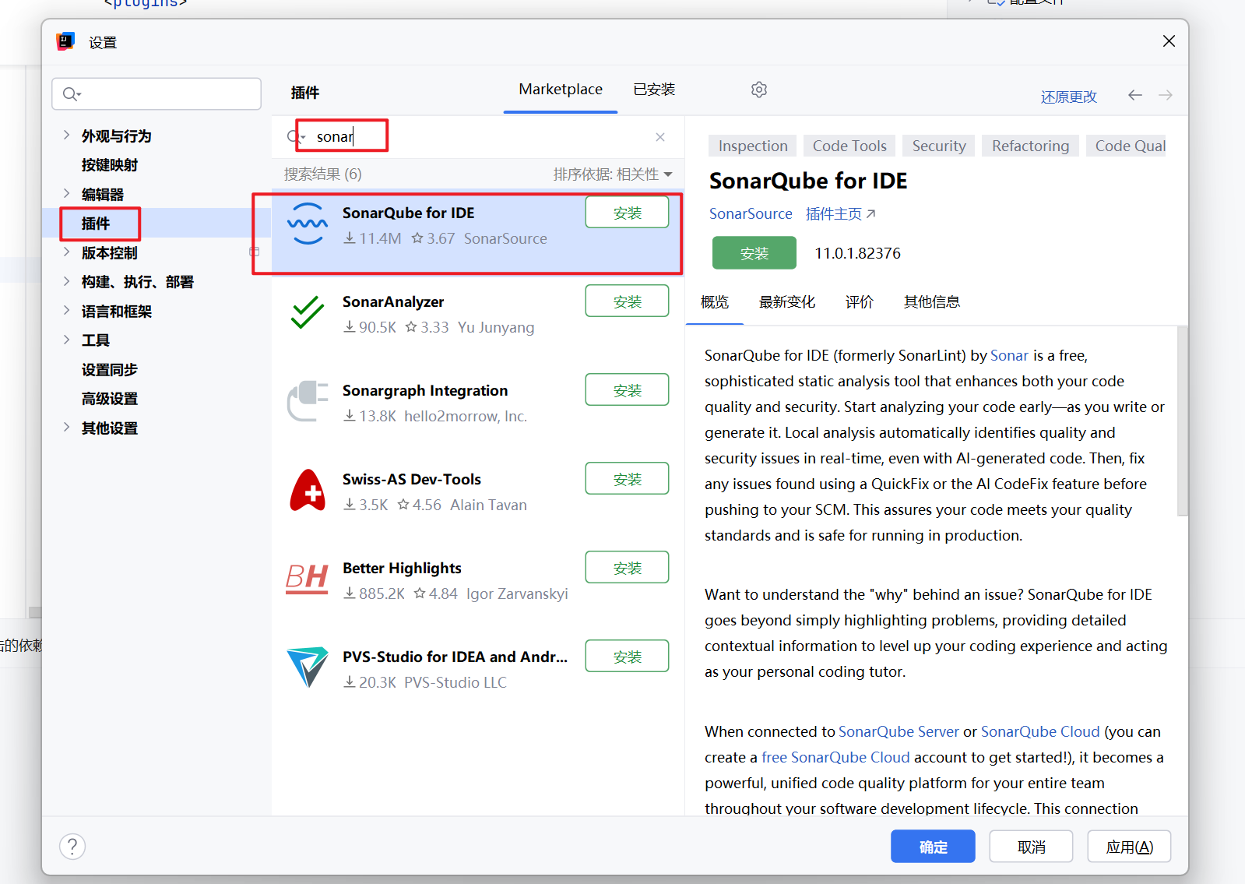Select 高级设置 in settings tree

coord(109,399)
